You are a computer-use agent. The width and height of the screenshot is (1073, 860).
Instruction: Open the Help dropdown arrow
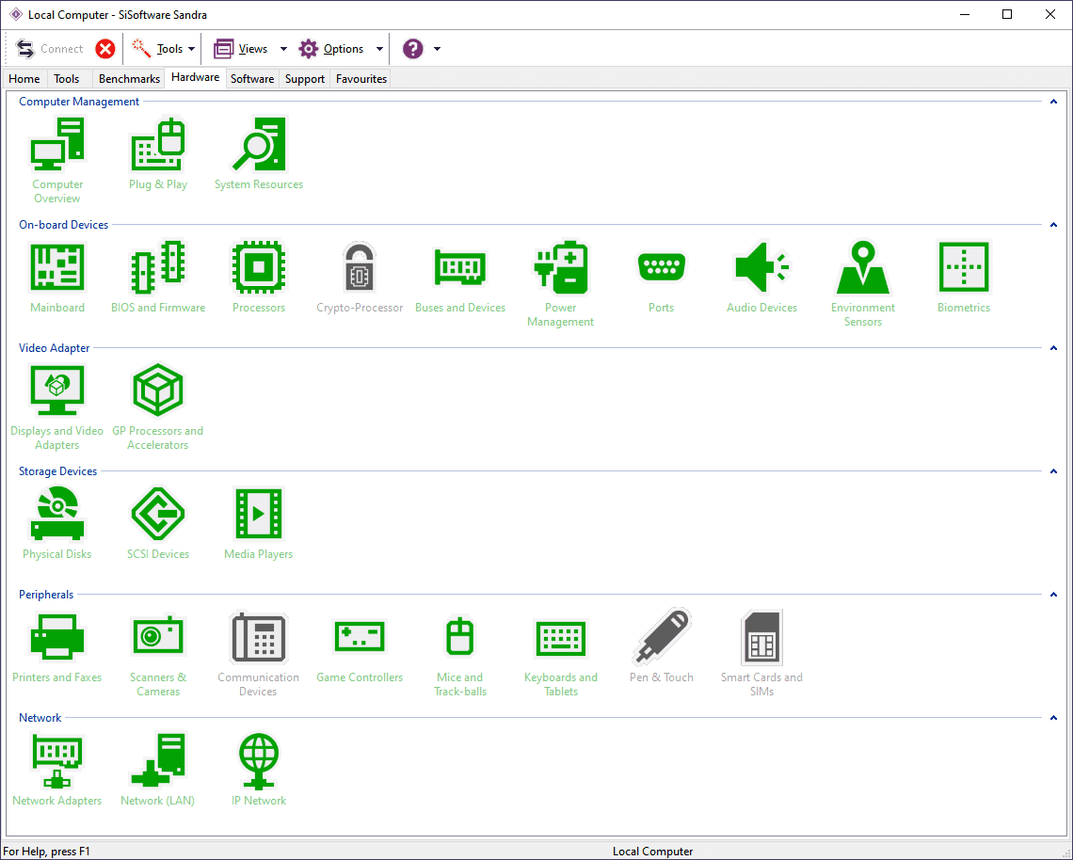point(438,49)
